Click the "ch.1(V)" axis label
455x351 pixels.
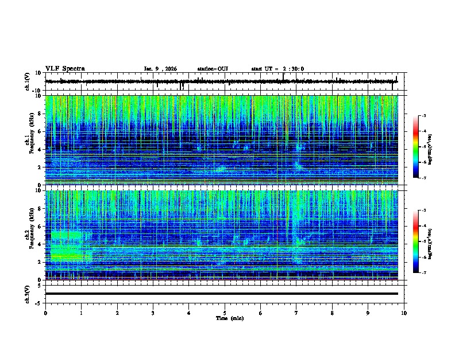point(28,81)
